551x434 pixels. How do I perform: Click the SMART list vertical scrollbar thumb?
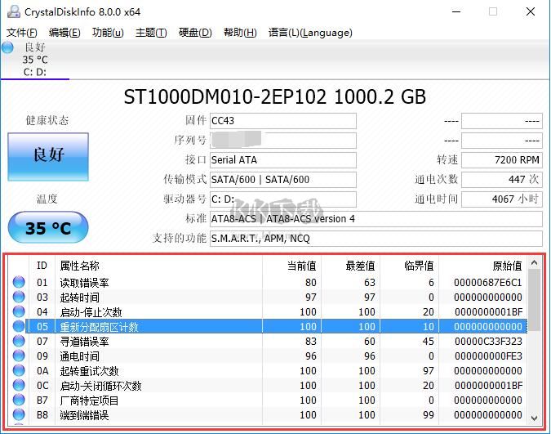[534, 300]
